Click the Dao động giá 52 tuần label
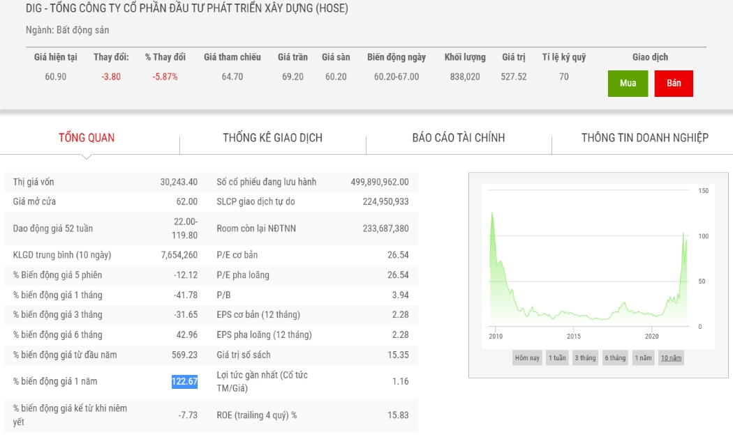The height and width of the screenshot is (439, 733). tap(53, 229)
